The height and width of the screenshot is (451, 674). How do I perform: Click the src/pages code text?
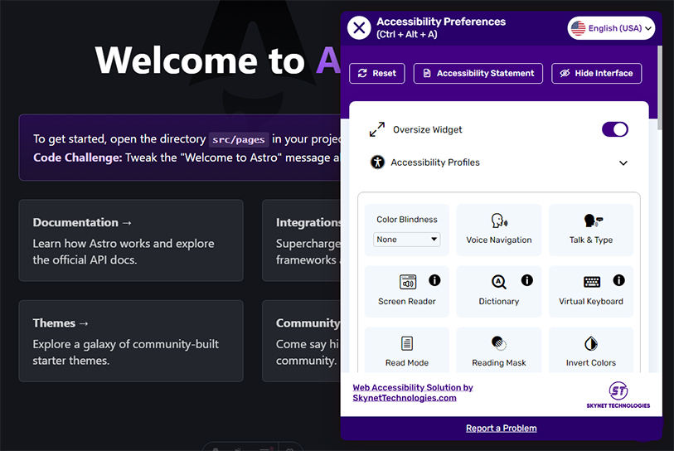tap(239, 139)
